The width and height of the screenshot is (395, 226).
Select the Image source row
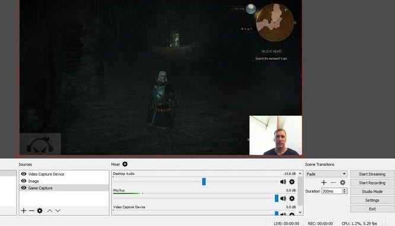click(x=64, y=181)
